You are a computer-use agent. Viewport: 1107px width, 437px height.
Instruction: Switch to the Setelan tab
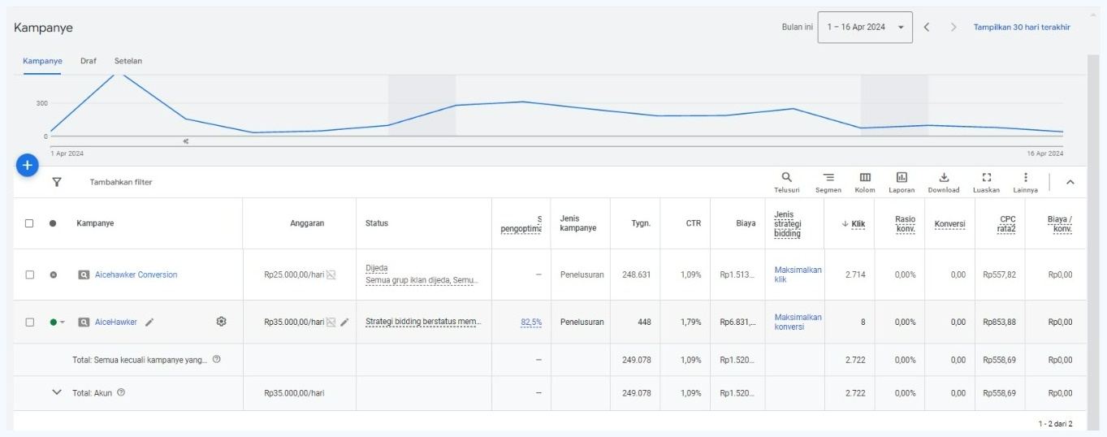click(128, 61)
